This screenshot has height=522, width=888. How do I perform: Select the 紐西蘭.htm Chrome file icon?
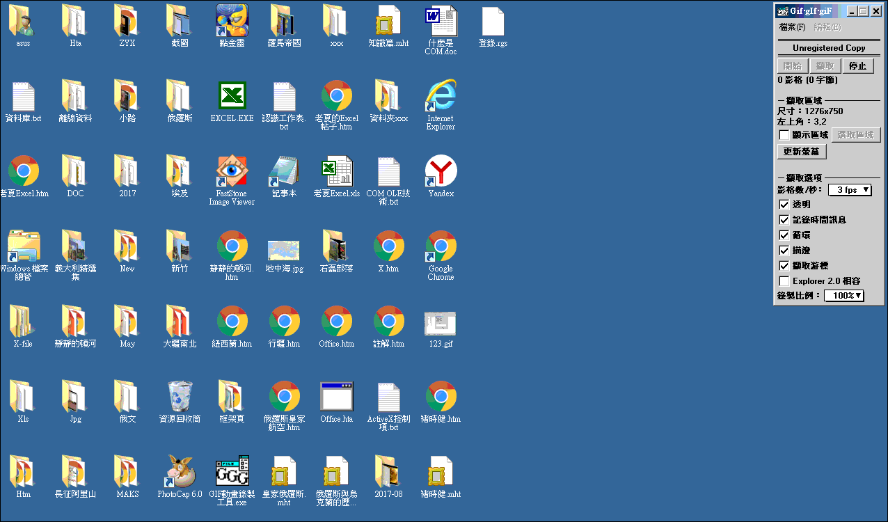point(232,322)
